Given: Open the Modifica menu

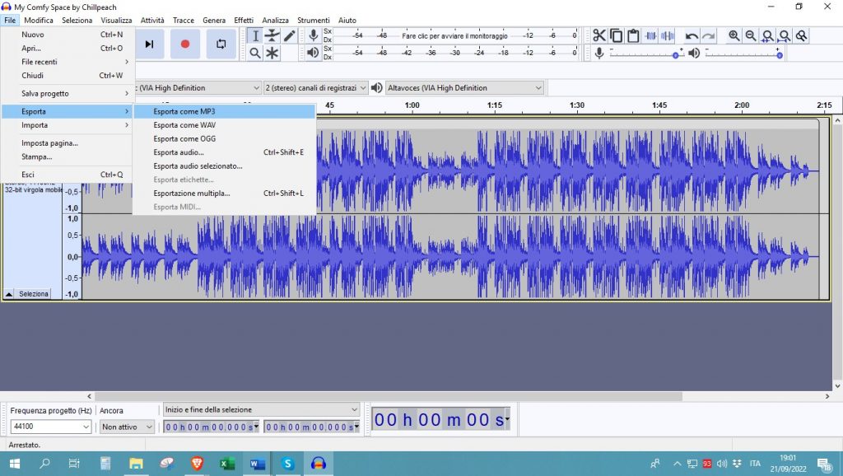Looking at the screenshot, I should point(39,20).
